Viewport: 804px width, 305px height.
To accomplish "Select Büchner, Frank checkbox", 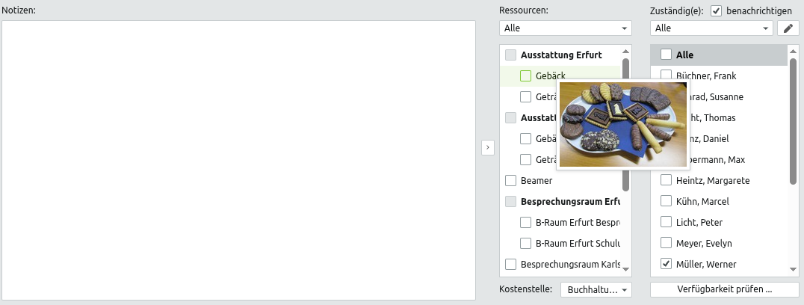I will (667, 76).
